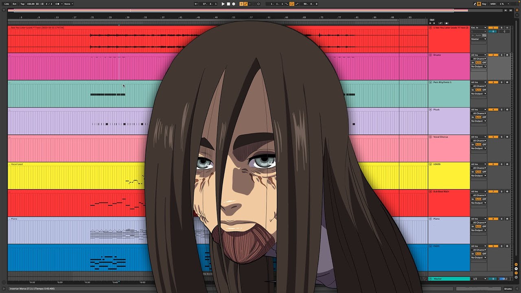521x293 pixels.
Task: Toggle the automation mode icon beside the lock
Action: [441, 23]
